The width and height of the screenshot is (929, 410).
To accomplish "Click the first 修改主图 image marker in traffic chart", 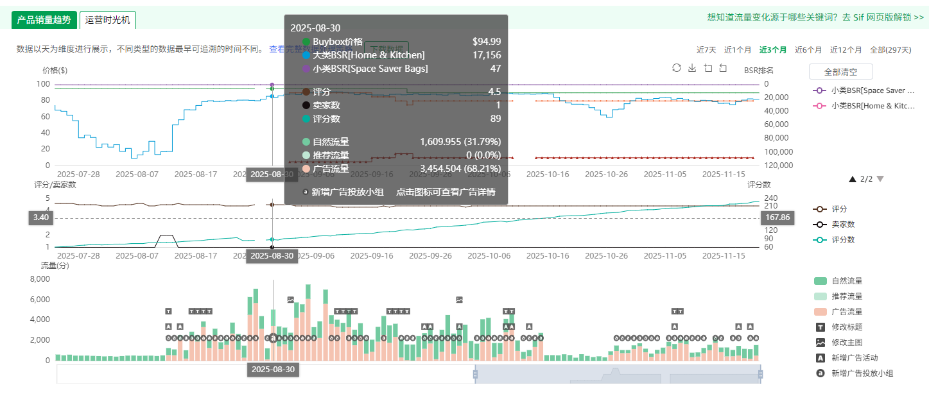I will click(291, 300).
